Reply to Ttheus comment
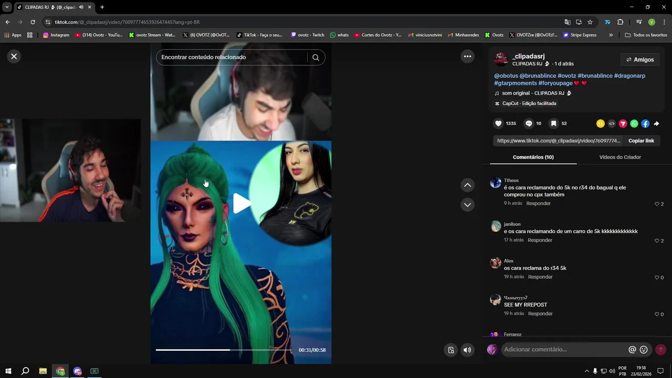The height and width of the screenshot is (378, 672). [538, 203]
